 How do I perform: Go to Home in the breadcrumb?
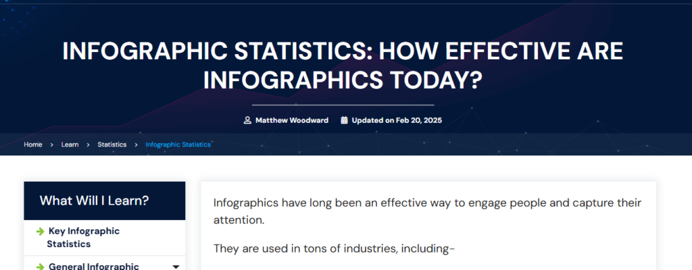pyautogui.click(x=33, y=144)
